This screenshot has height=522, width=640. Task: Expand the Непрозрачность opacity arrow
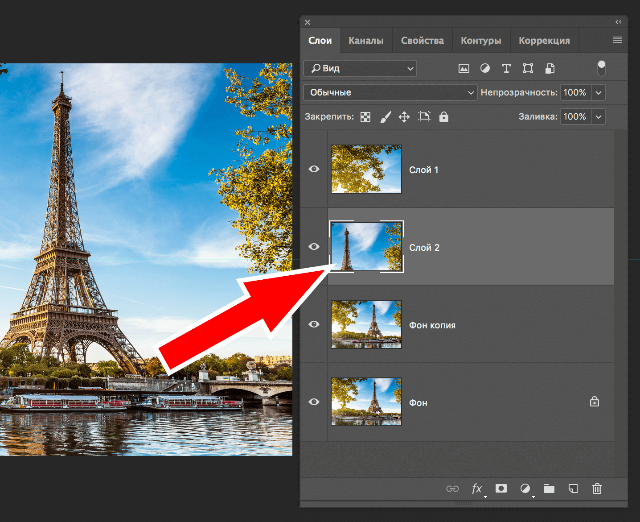coord(599,92)
